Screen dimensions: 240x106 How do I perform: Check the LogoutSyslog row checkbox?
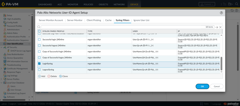[39, 69]
